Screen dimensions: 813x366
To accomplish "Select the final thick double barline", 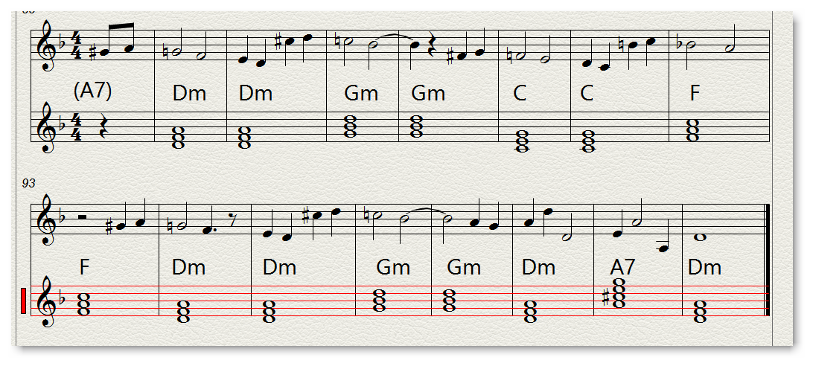I will [x=768, y=260].
